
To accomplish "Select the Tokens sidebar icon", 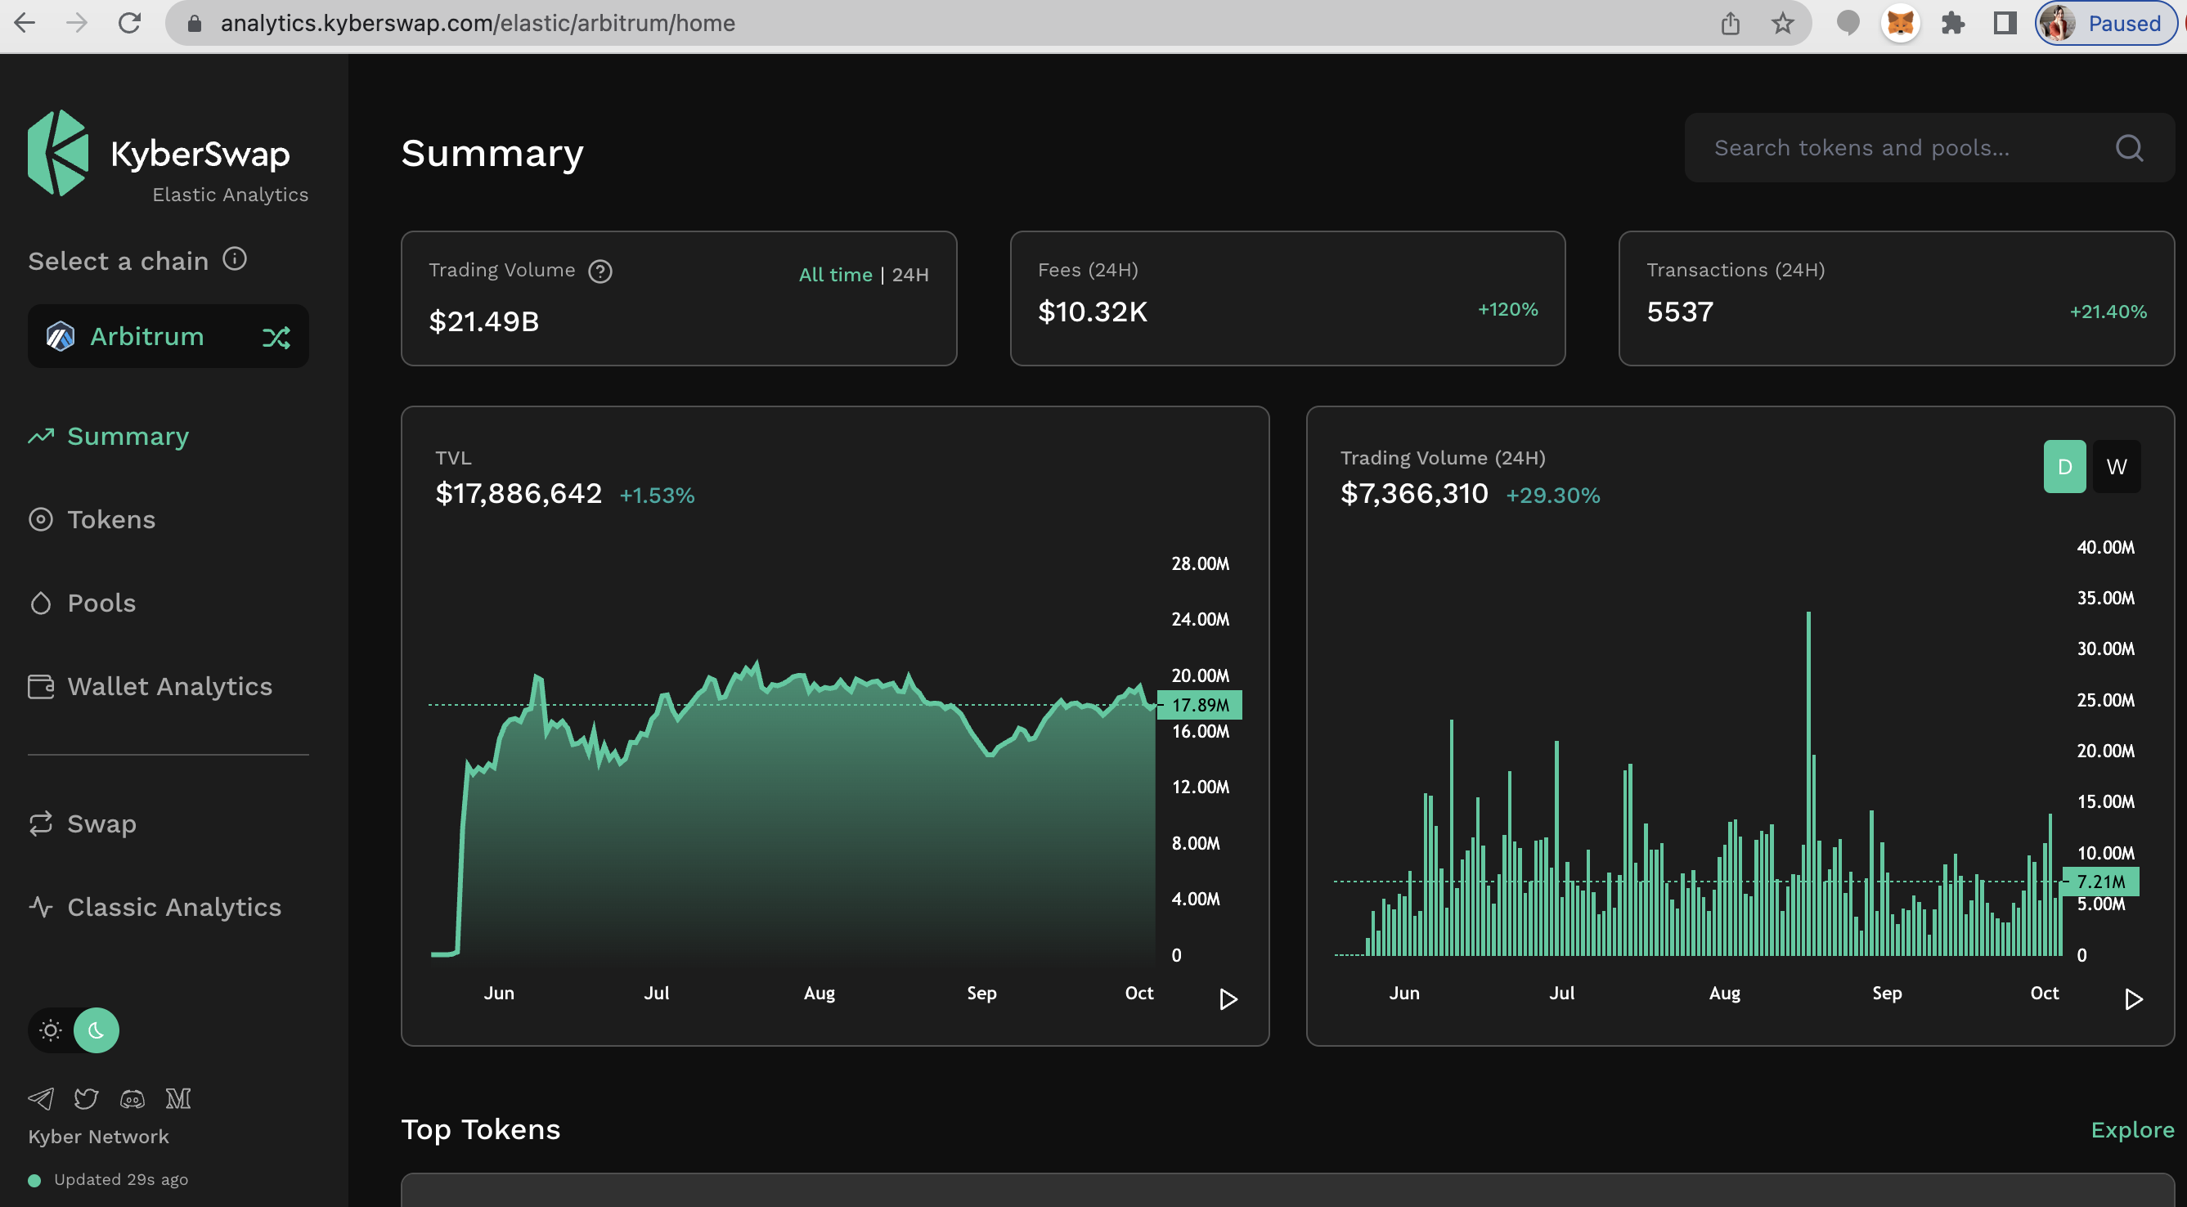I will pyautogui.click(x=42, y=518).
